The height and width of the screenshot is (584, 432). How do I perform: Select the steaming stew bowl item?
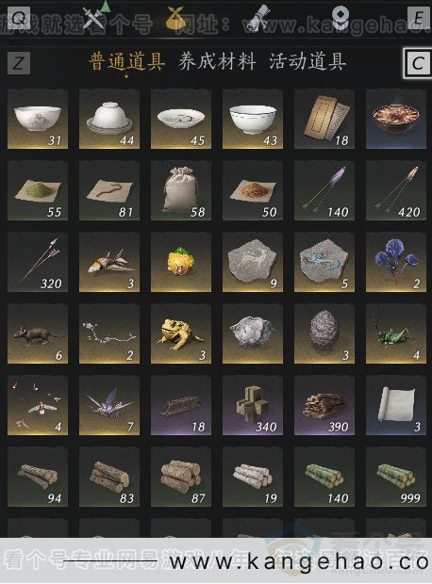point(396,119)
